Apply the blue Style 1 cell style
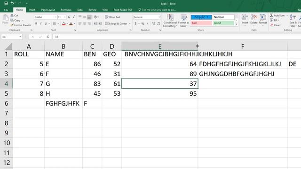 [201, 17]
